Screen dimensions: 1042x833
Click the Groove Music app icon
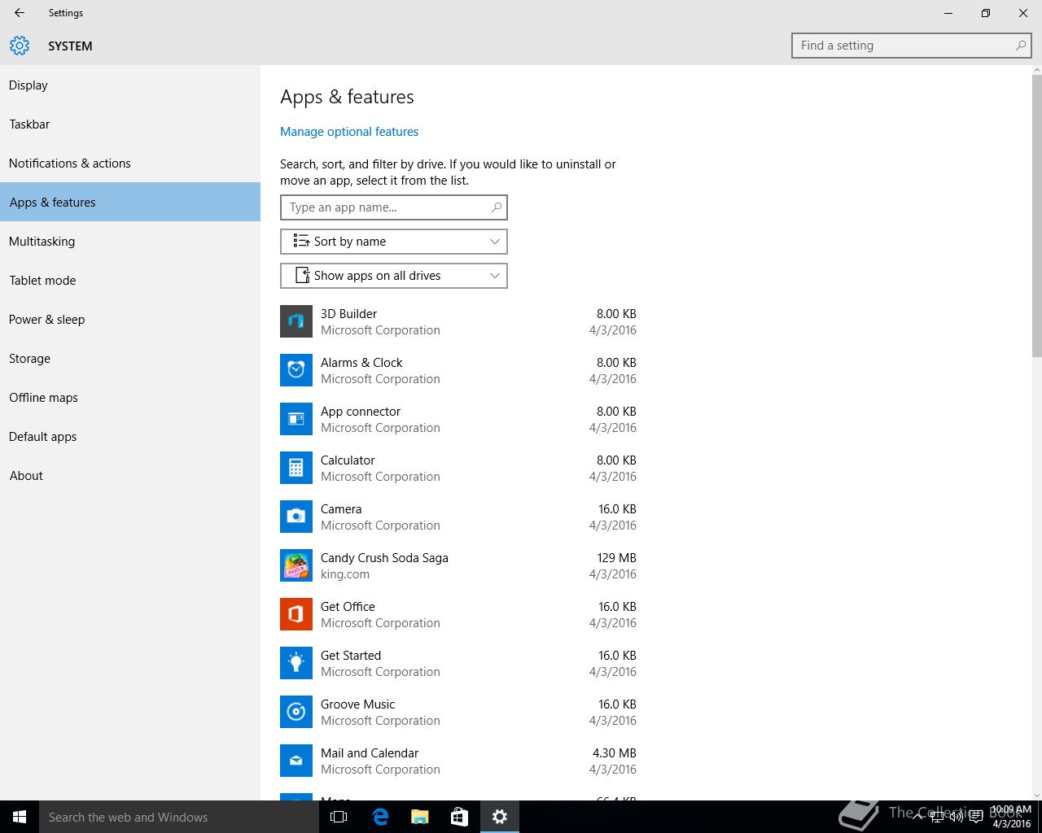(296, 712)
